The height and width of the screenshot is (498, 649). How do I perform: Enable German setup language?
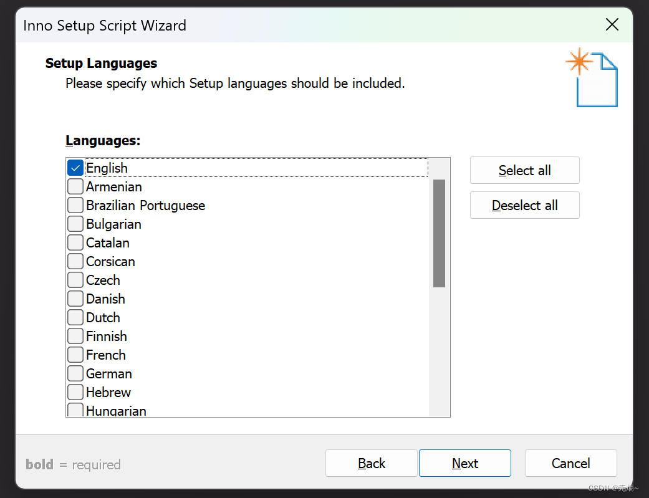click(x=75, y=373)
